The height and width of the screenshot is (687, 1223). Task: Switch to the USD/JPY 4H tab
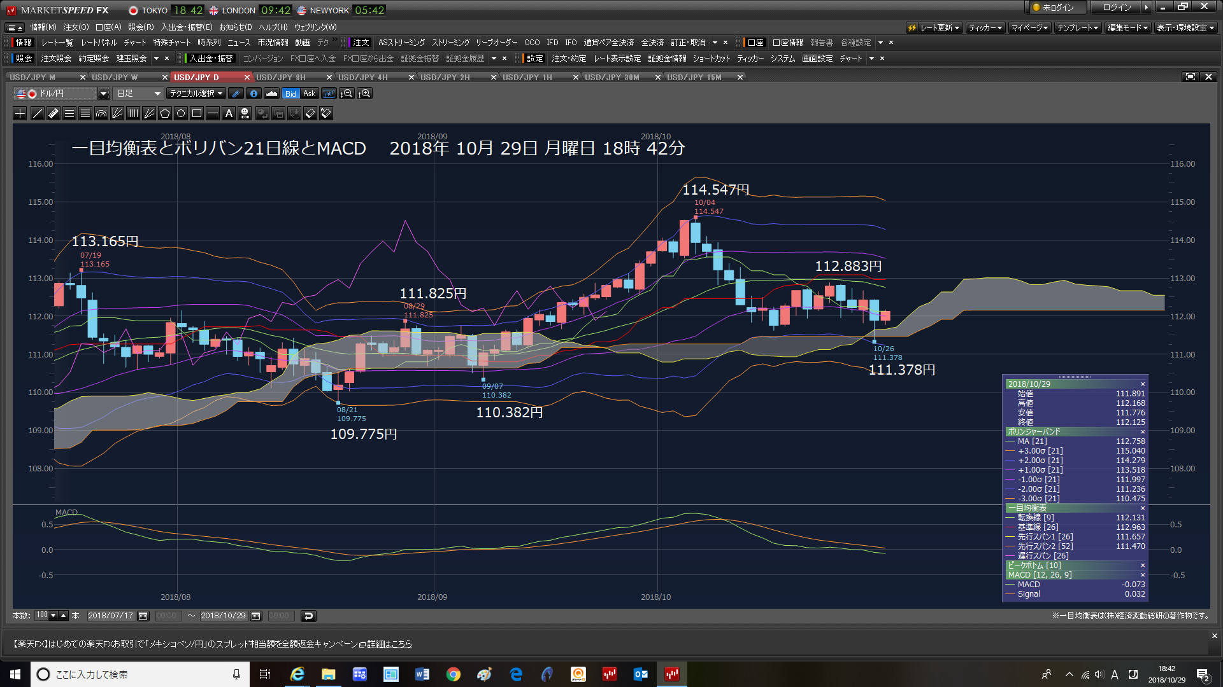click(x=363, y=77)
